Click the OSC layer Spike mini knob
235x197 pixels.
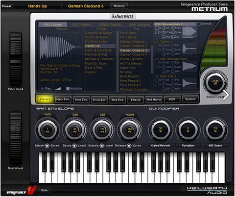coord(173,32)
